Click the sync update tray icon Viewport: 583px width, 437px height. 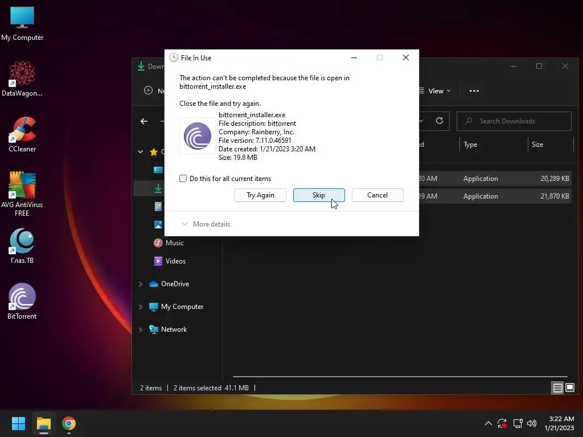[502, 423]
